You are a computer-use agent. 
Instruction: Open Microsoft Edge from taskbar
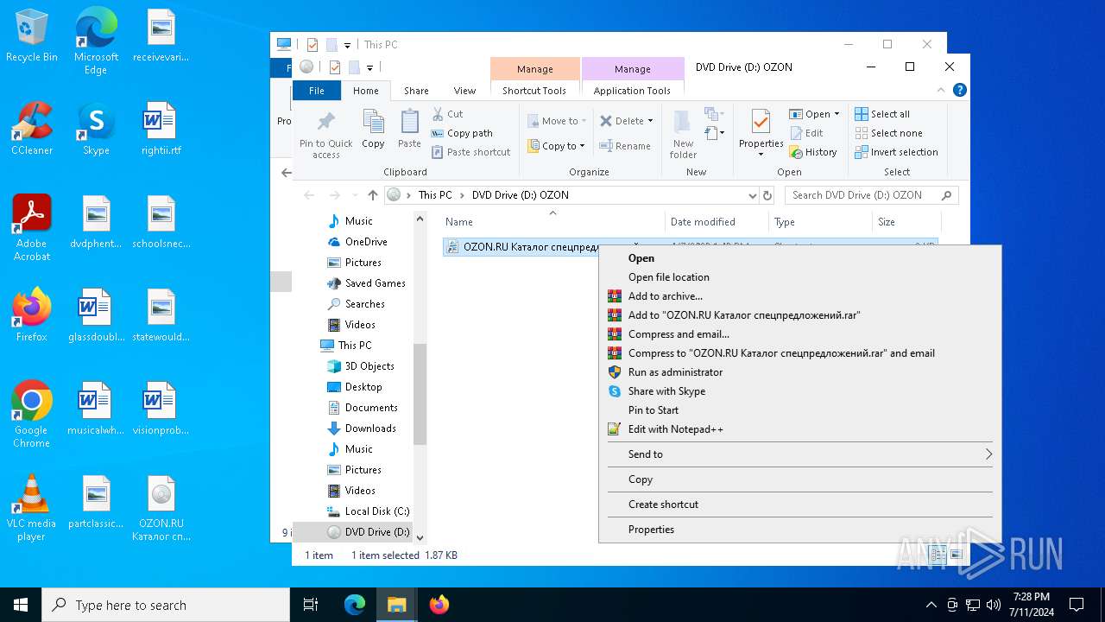[x=355, y=605]
